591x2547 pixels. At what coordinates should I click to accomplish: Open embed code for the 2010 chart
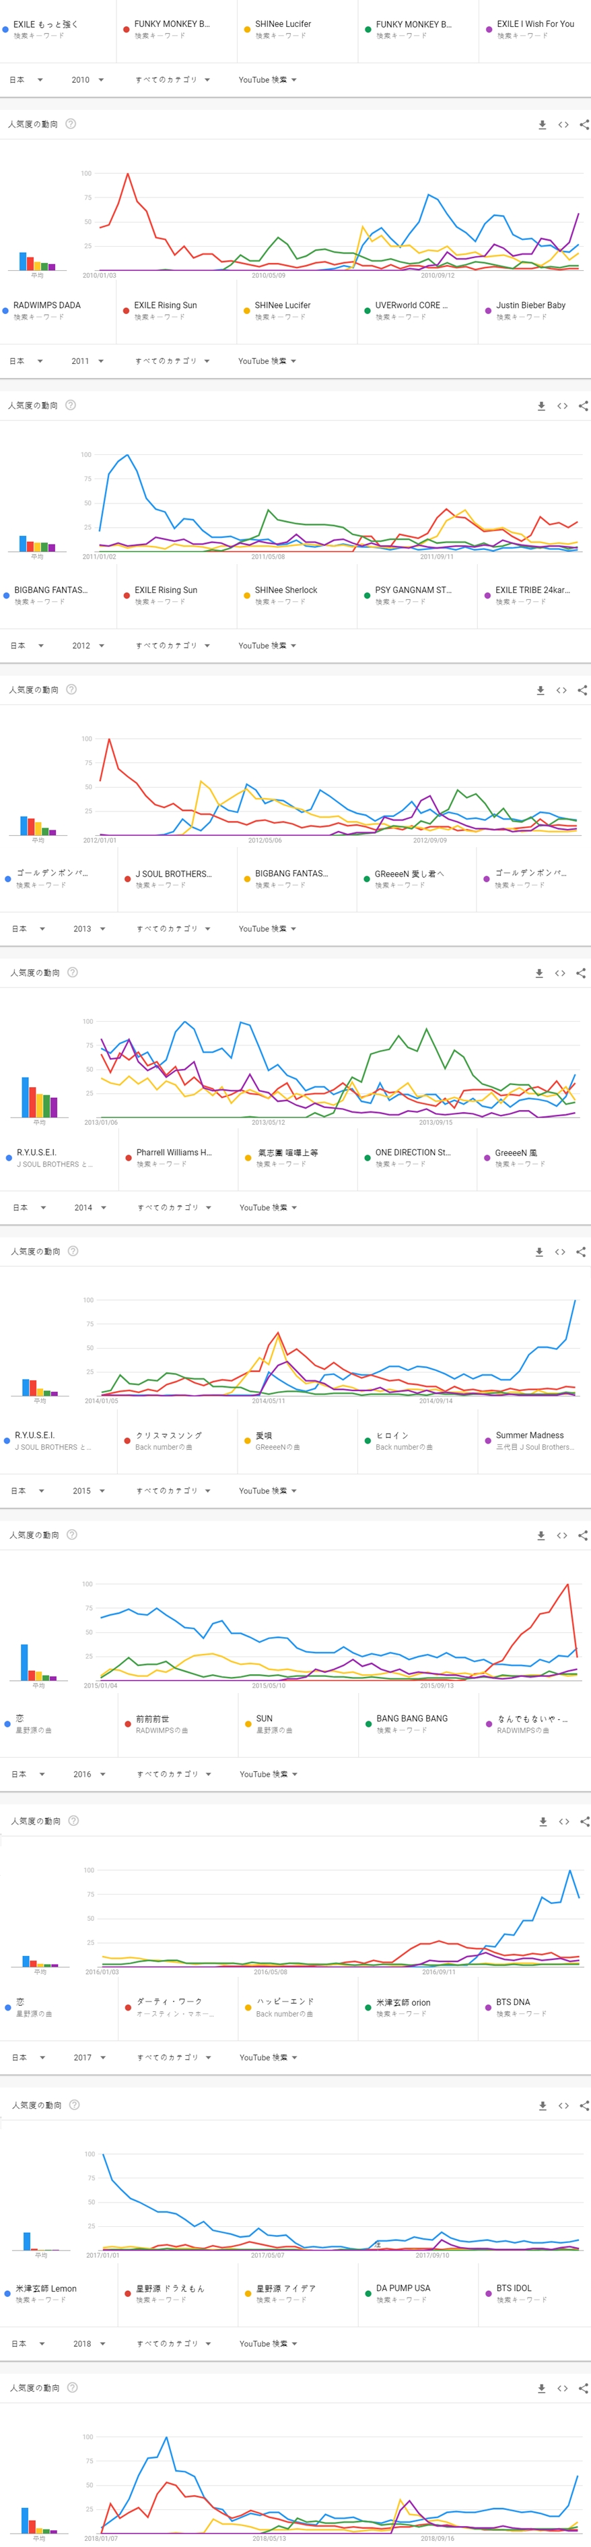[x=563, y=125]
